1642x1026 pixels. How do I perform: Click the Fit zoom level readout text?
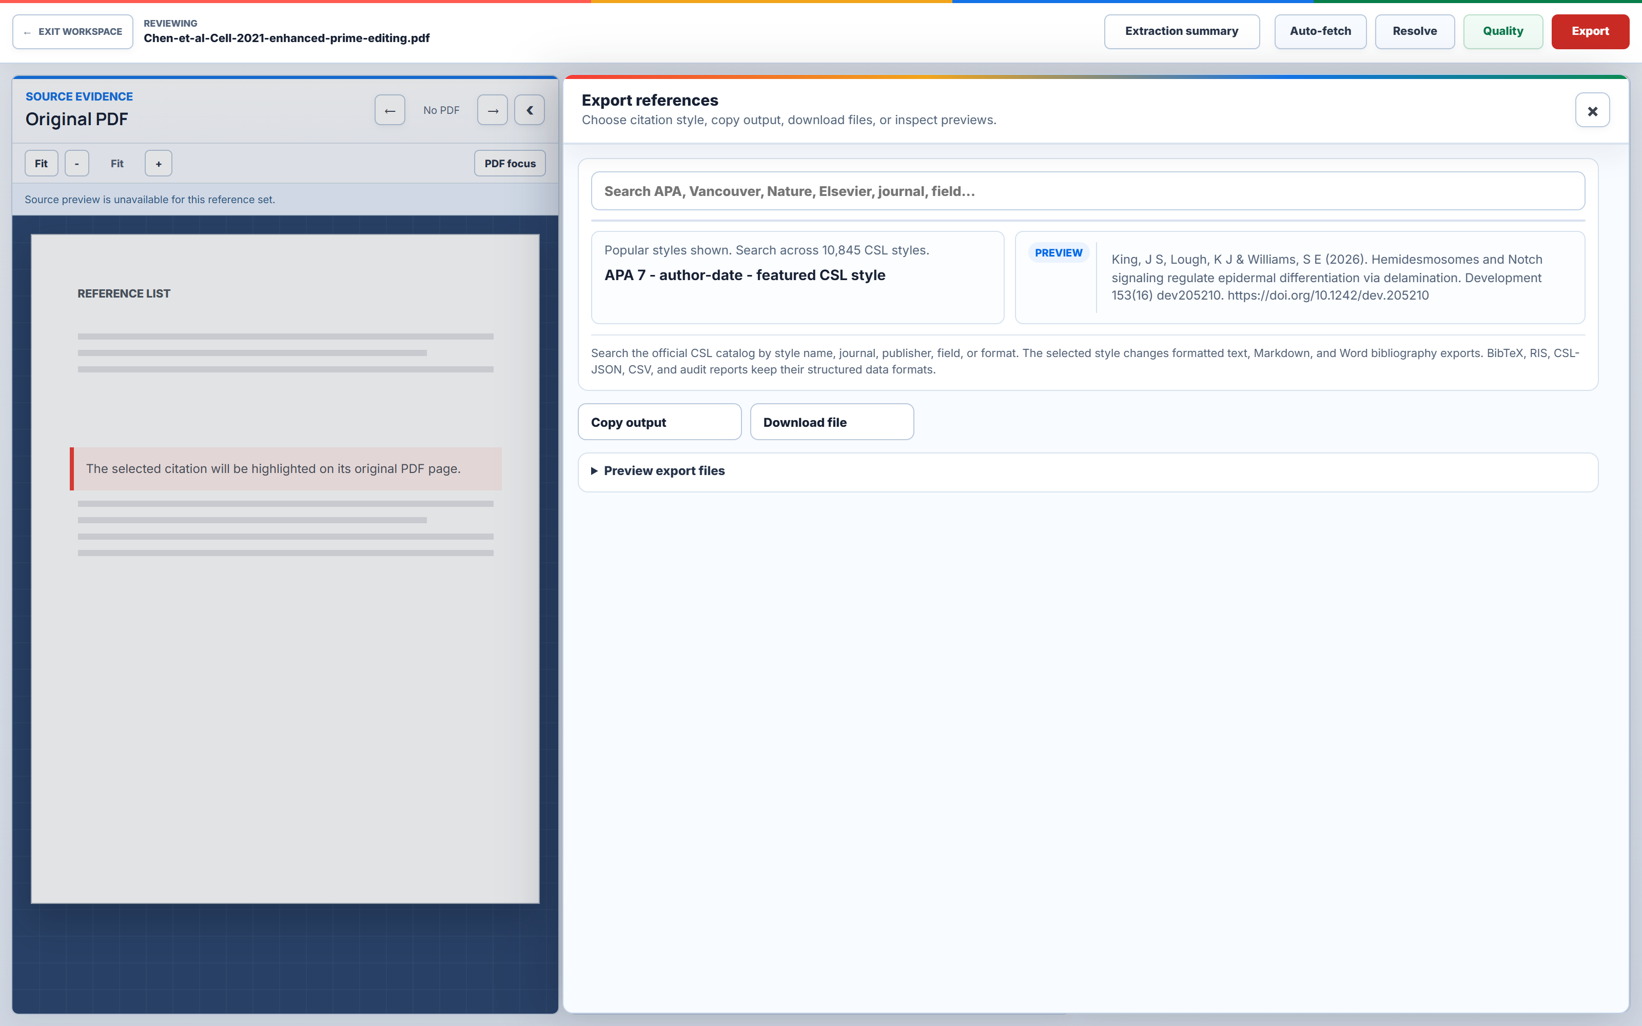(116, 164)
